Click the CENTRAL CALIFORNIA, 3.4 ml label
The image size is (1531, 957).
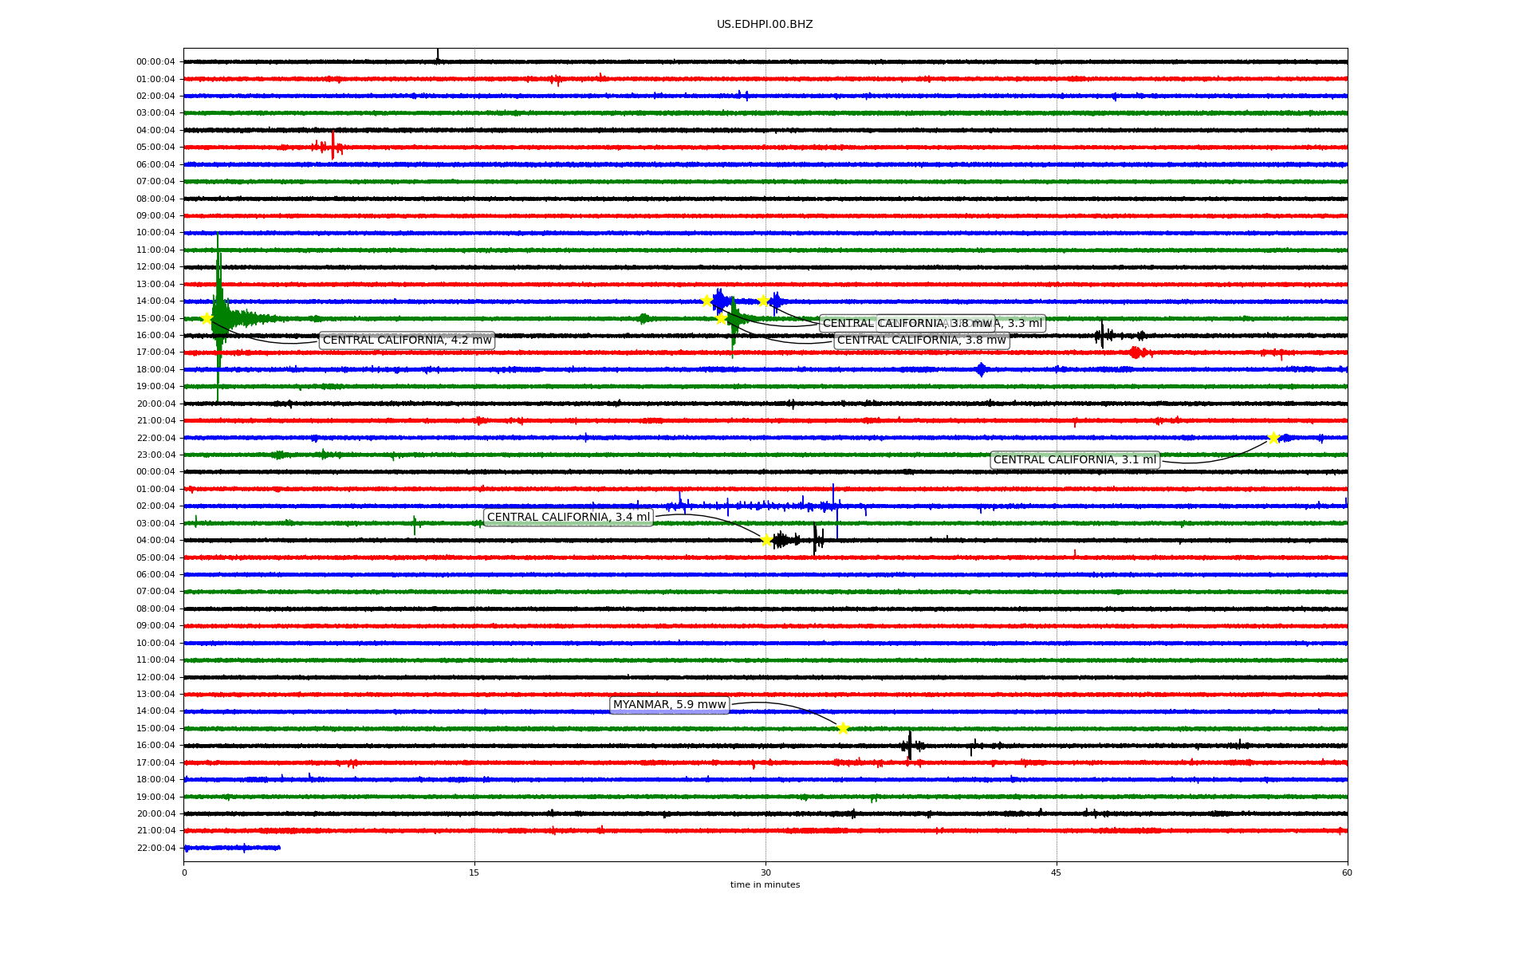pos(568,518)
